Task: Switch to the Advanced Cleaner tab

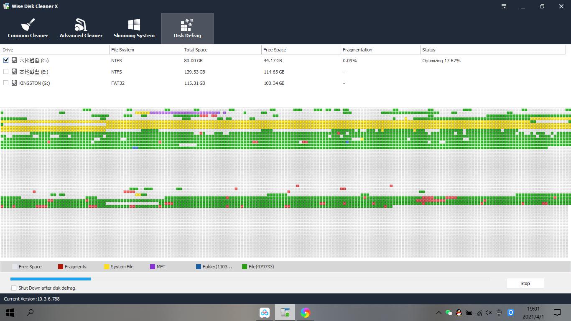Action: tap(81, 28)
